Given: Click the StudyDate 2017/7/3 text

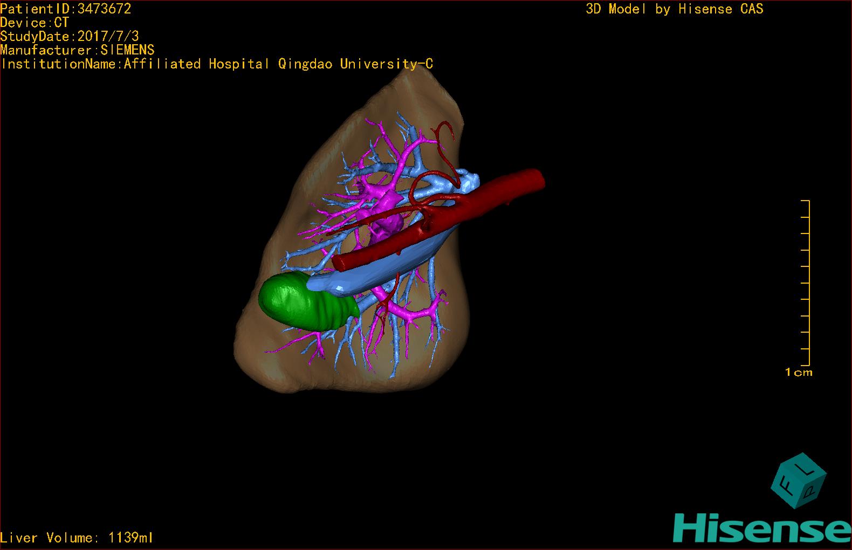Looking at the screenshot, I should coord(70,36).
